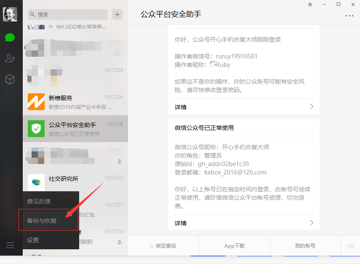Open the hamburger menu at sidebar bottom
This screenshot has width=360, height=264.
tap(10, 245)
